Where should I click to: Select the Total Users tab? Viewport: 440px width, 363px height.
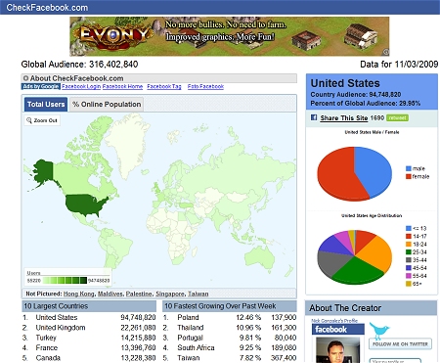click(46, 105)
